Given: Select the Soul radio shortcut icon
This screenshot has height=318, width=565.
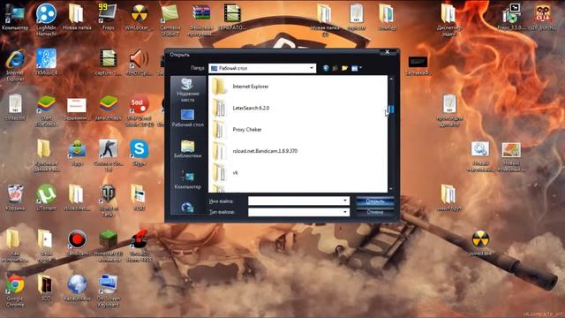Looking at the screenshot, I should [139, 110].
